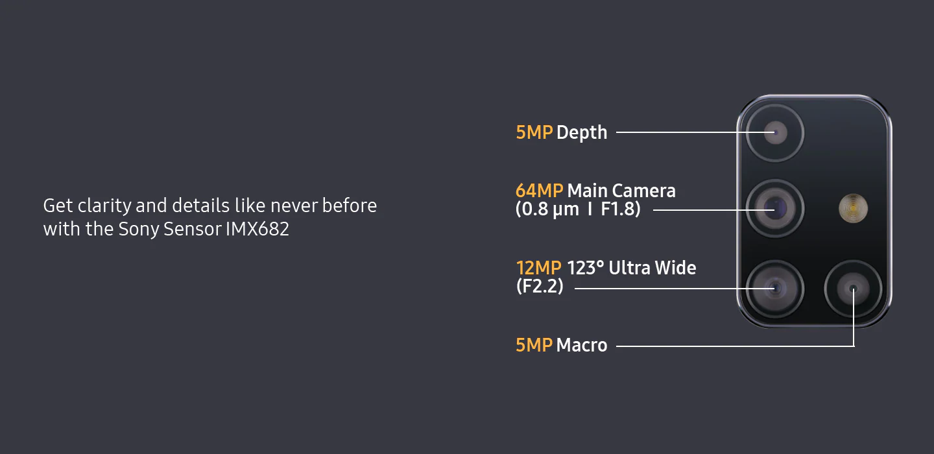Viewport: 934px width, 454px height.
Task: Select the '12MP 123° Ultra Wide' label
Action: (606, 268)
